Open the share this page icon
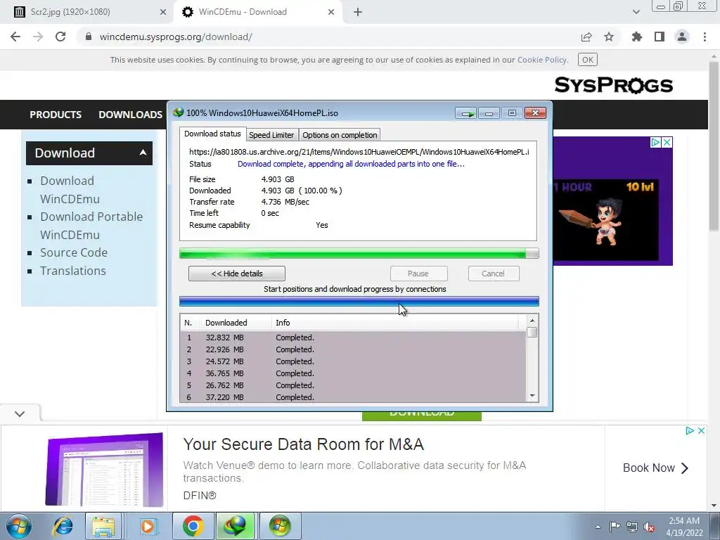This screenshot has width=720, height=540. pos(586,37)
